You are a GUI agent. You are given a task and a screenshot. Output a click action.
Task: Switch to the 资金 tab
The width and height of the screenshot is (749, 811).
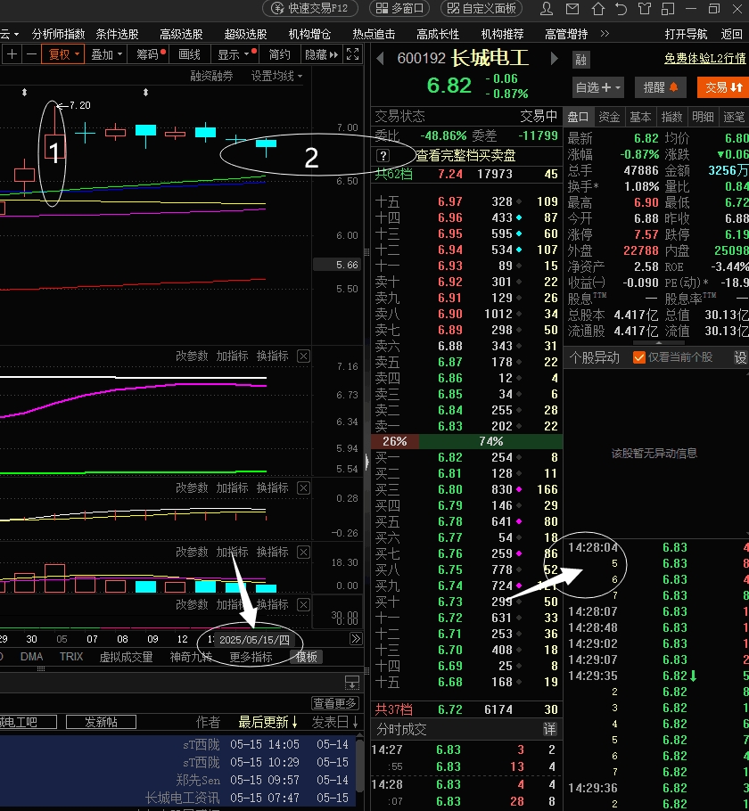[x=609, y=117]
